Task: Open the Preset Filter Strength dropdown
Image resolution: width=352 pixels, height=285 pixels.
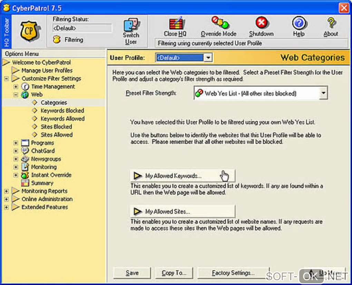Action: (323, 93)
